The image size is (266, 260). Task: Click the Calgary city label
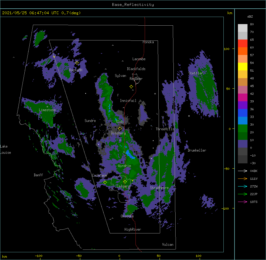coord(123,186)
